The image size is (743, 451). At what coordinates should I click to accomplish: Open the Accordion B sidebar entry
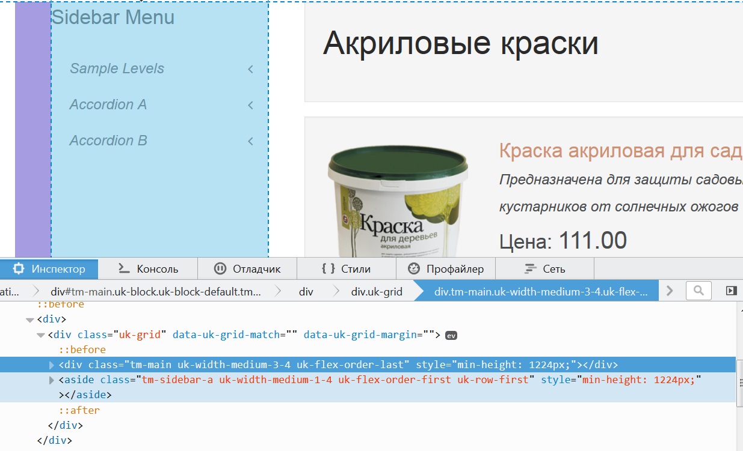tap(108, 141)
